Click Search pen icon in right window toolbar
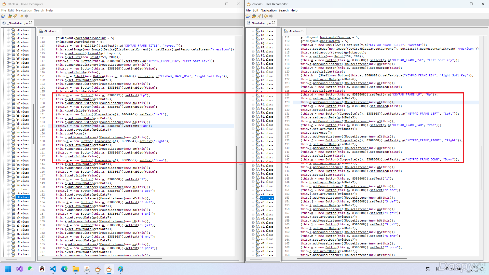The height and width of the screenshot is (275, 489). pos(260,16)
